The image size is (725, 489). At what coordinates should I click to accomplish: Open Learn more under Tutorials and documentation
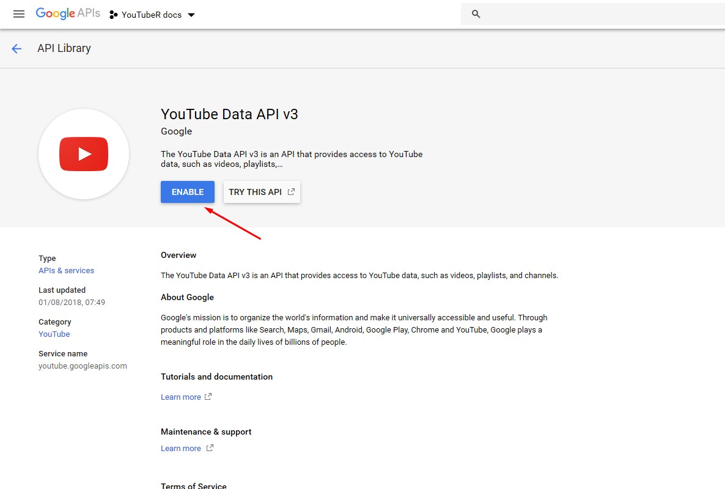coord(181,397)
